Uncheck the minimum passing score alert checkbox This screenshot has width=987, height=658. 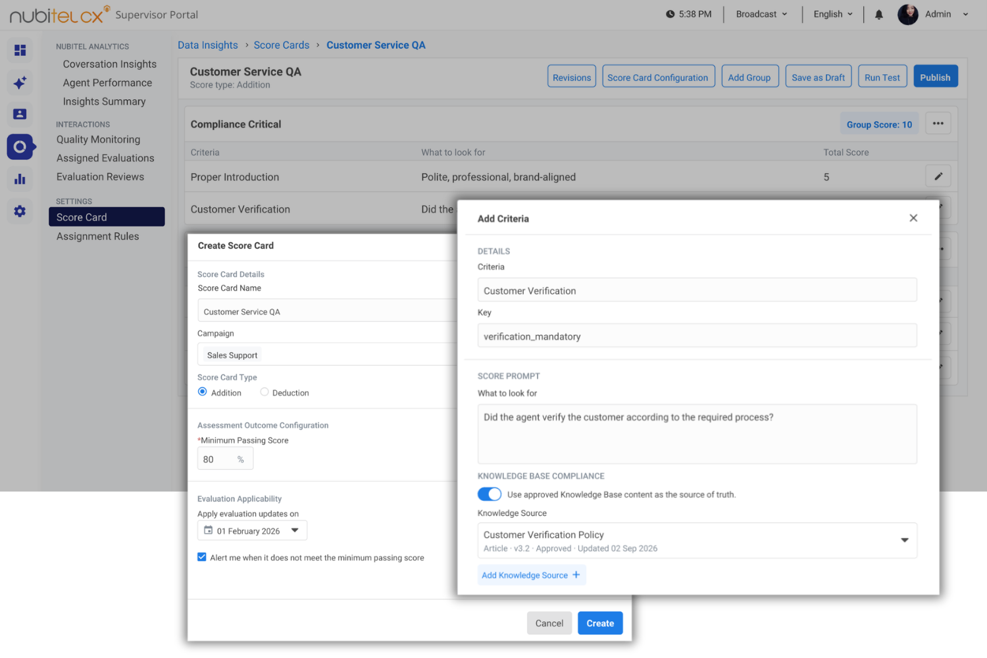pos(202,557)
